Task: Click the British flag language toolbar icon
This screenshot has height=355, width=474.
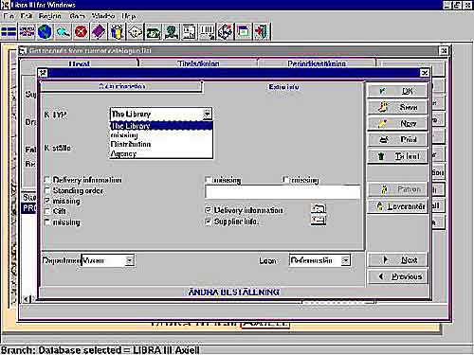Action: [27, 31]
